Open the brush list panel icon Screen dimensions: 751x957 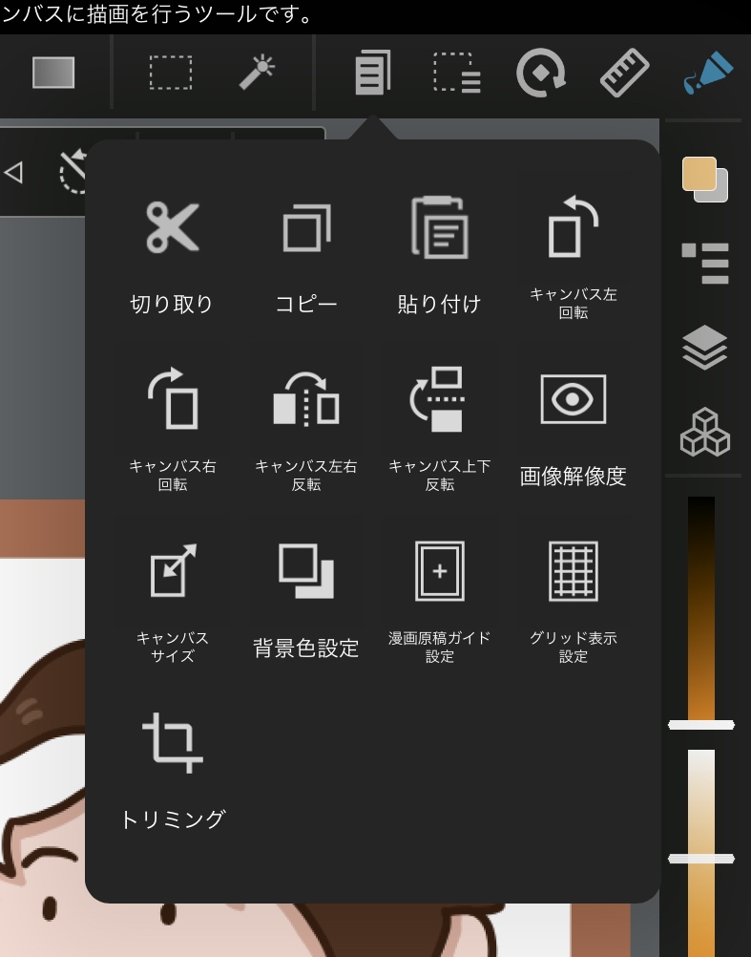point(704,264)
